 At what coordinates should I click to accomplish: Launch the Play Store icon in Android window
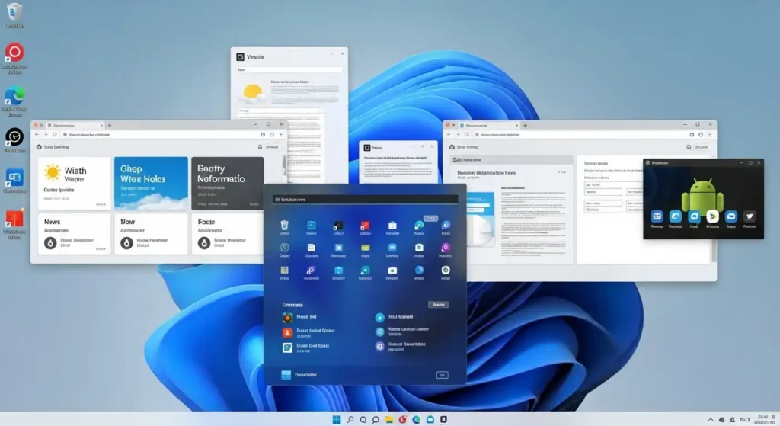coord(712,216)
